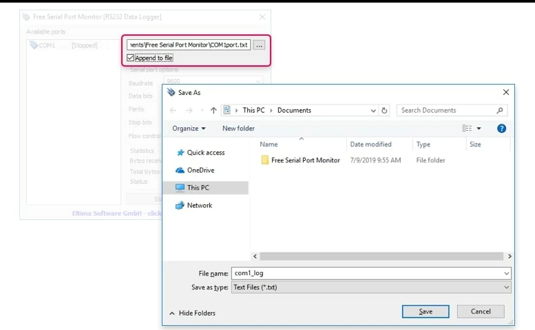The width and height of the screenshot is (535, 330).
Task: Click the This PC computer icon
Action: [180, 188]
